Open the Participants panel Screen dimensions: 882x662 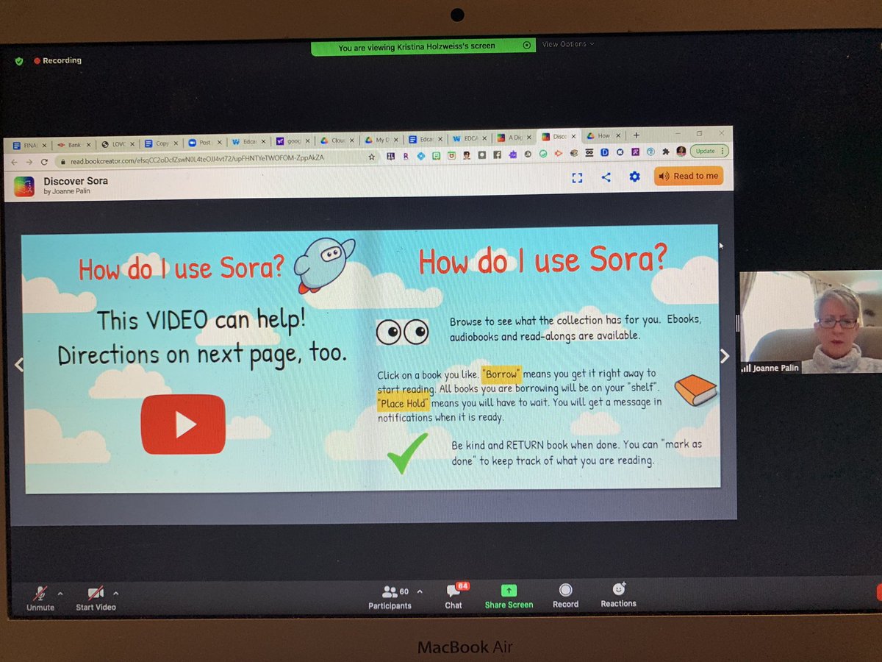coord(390,597)
